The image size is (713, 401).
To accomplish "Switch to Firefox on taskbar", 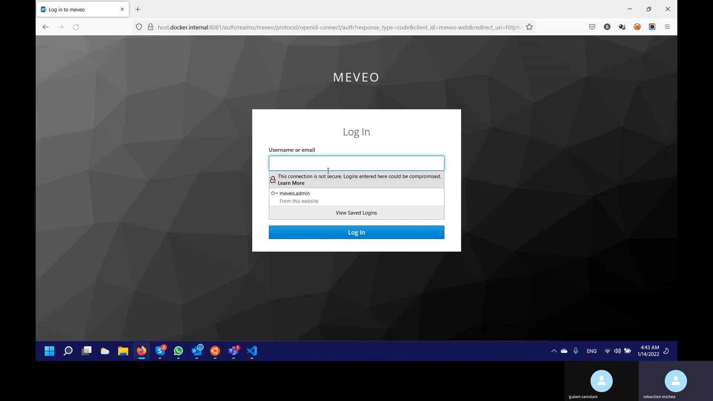I will pos(141,351).
